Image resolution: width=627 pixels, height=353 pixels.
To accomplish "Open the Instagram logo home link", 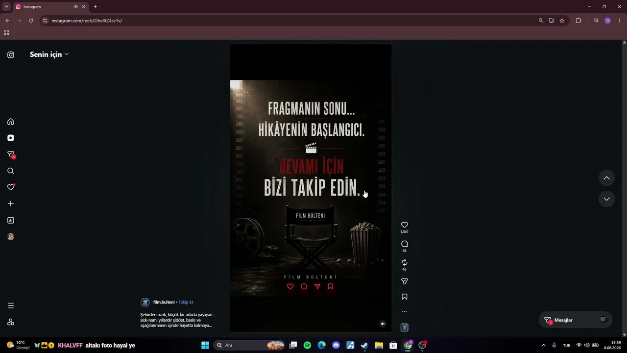I will [x=11, y=55].
